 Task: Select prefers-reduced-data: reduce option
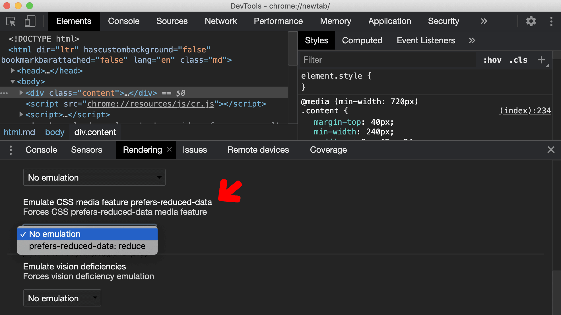click(x=87, y=246)
